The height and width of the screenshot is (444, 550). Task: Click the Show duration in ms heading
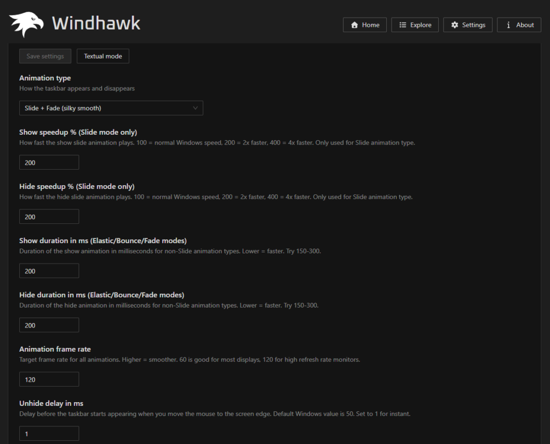click(x=103, y=241)
